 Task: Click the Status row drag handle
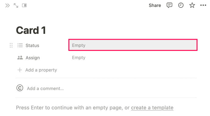[x=11, y=45]
